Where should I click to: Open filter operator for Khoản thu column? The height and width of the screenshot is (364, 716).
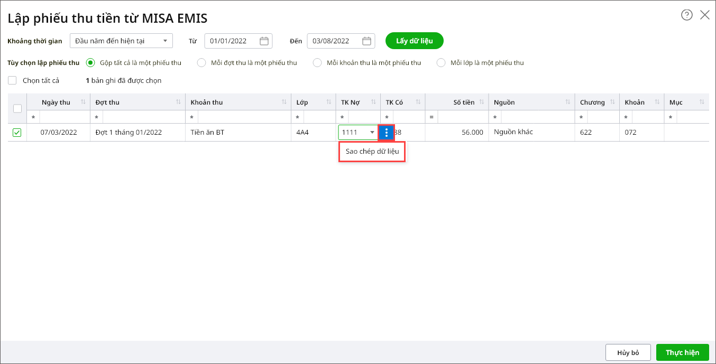point(192,117)
